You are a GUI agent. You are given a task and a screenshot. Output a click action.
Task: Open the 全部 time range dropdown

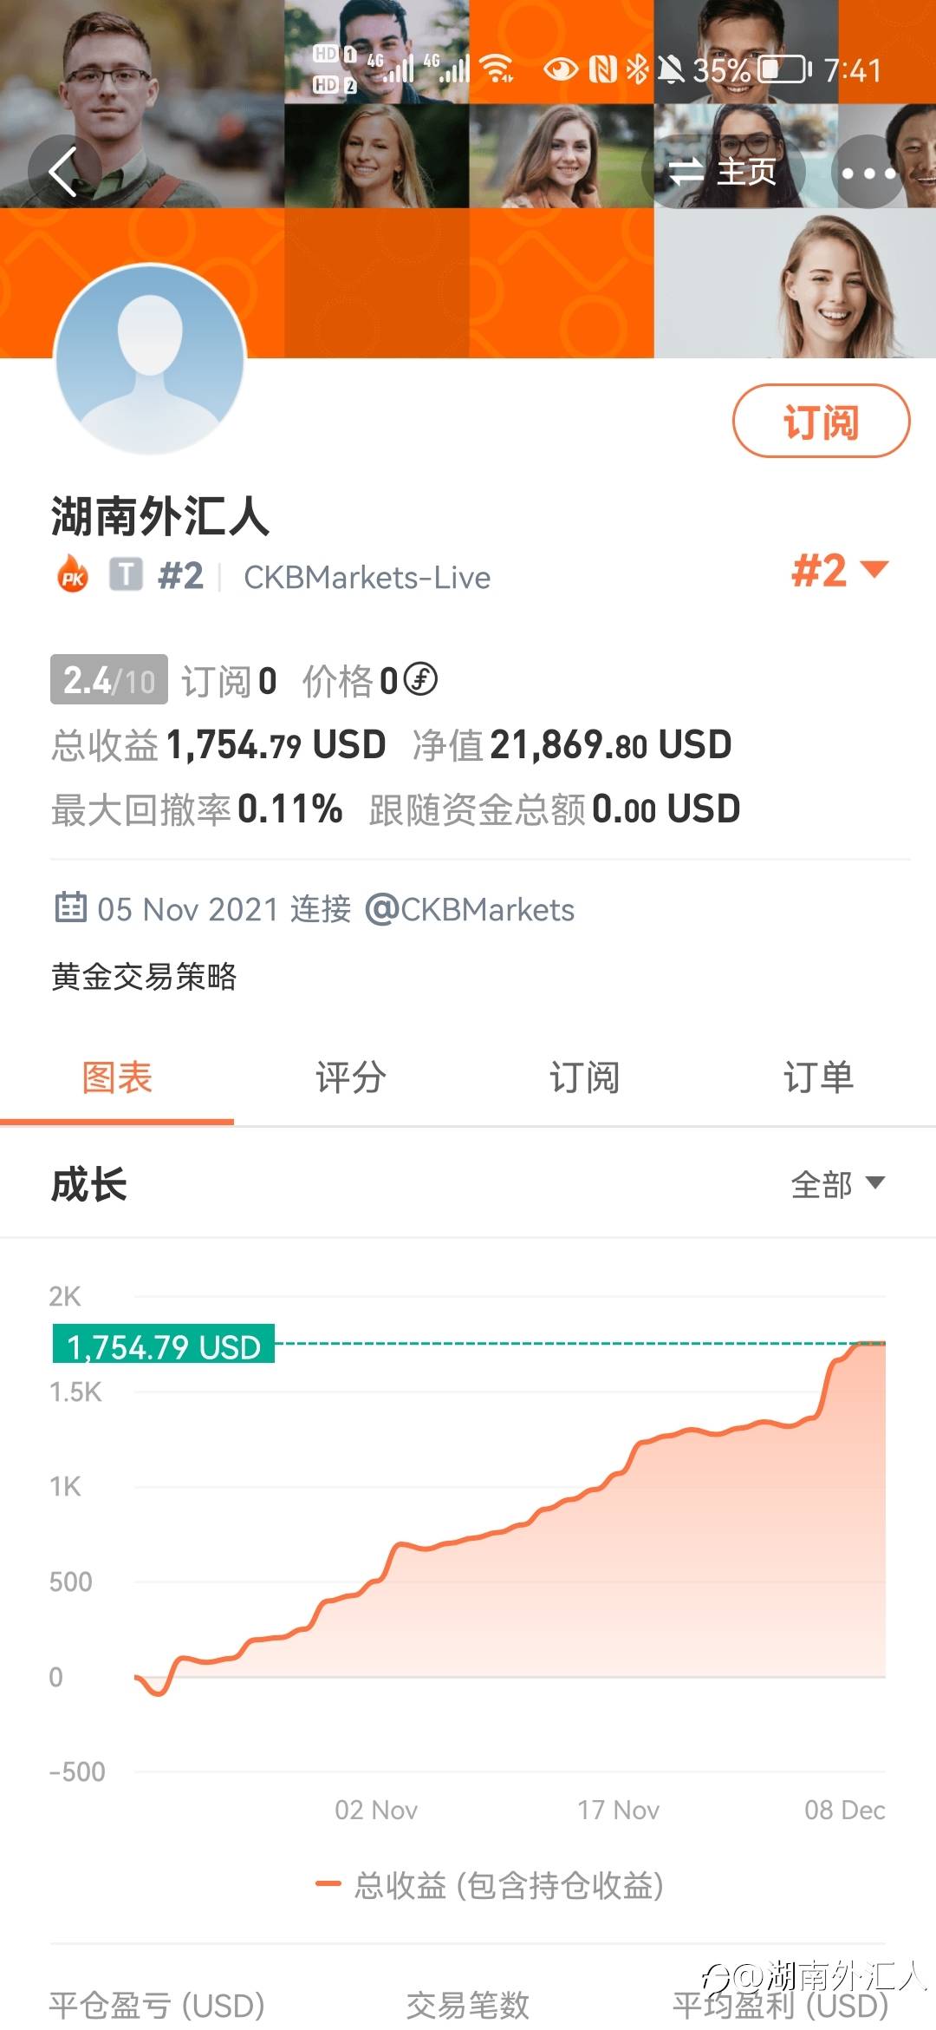pos(837,1184)
